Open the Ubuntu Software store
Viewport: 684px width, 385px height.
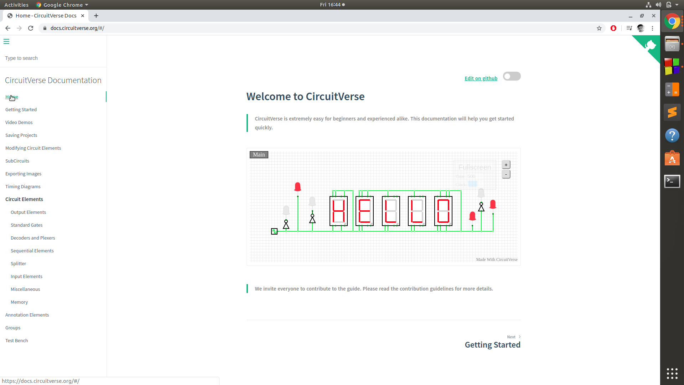point(672,158)
